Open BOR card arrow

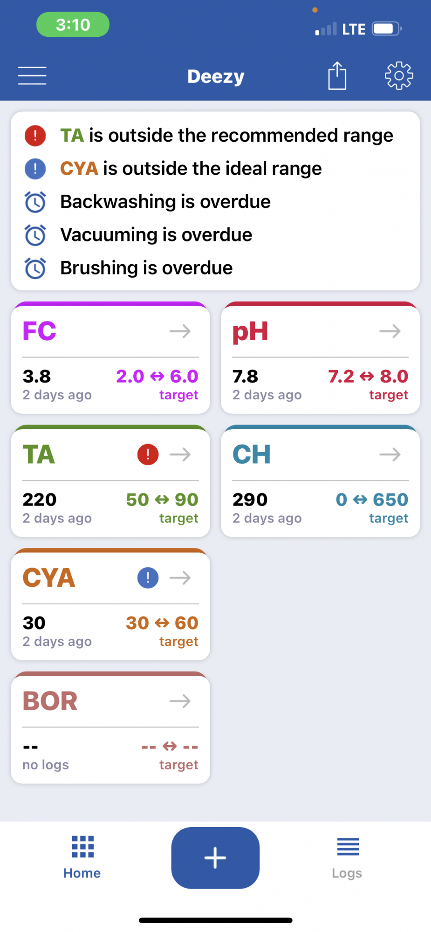click(180, 701)
